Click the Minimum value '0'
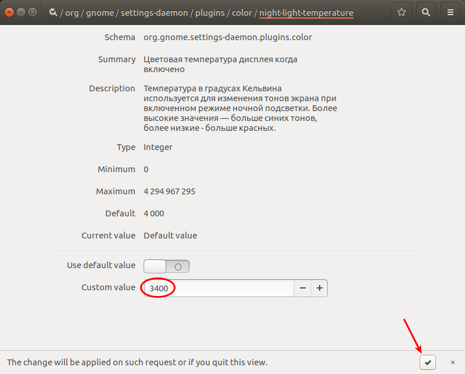 pos(146,169)
